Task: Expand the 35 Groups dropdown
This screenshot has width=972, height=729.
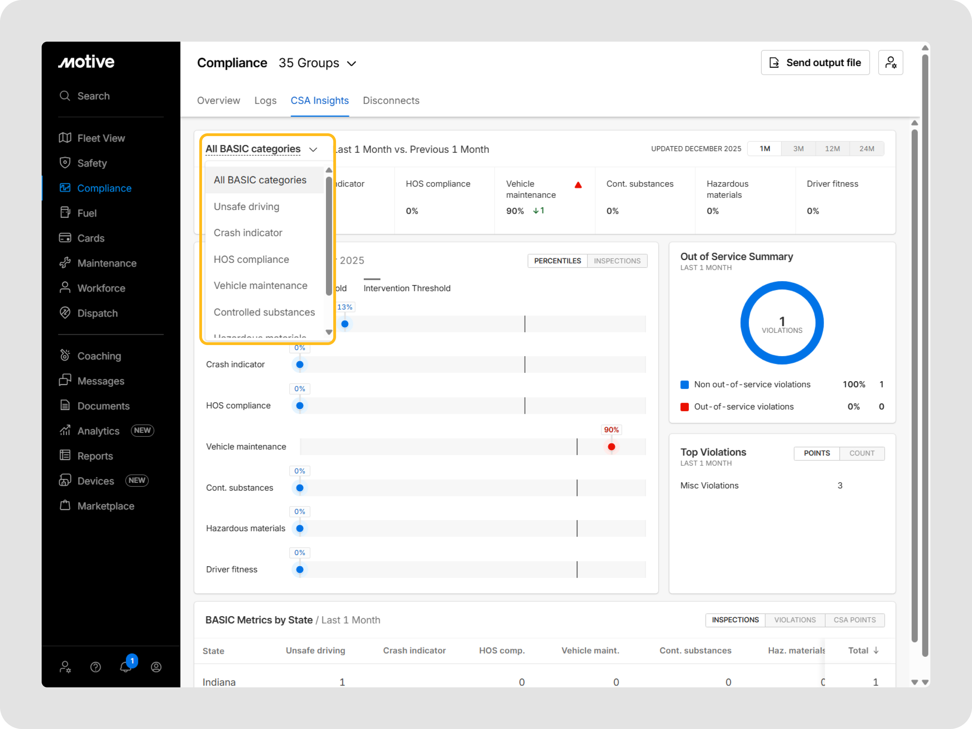Action: [x=317, y=63]
